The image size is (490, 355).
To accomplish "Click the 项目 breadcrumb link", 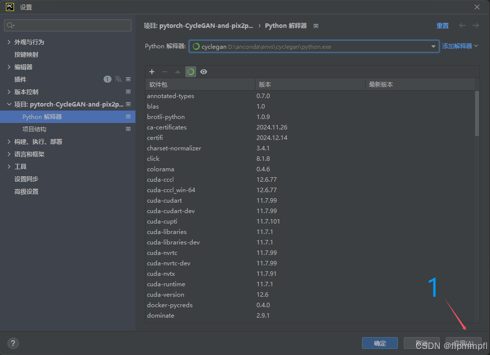I will (198, 25).
